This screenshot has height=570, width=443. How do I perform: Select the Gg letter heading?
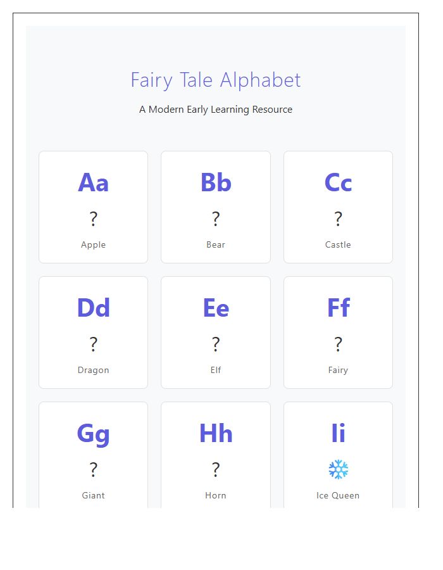[93, 434]
